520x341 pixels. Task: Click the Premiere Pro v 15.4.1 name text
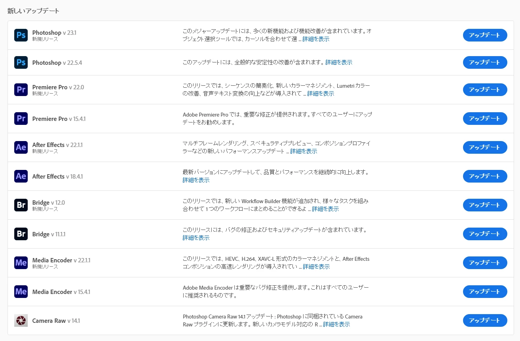point(59,119)
